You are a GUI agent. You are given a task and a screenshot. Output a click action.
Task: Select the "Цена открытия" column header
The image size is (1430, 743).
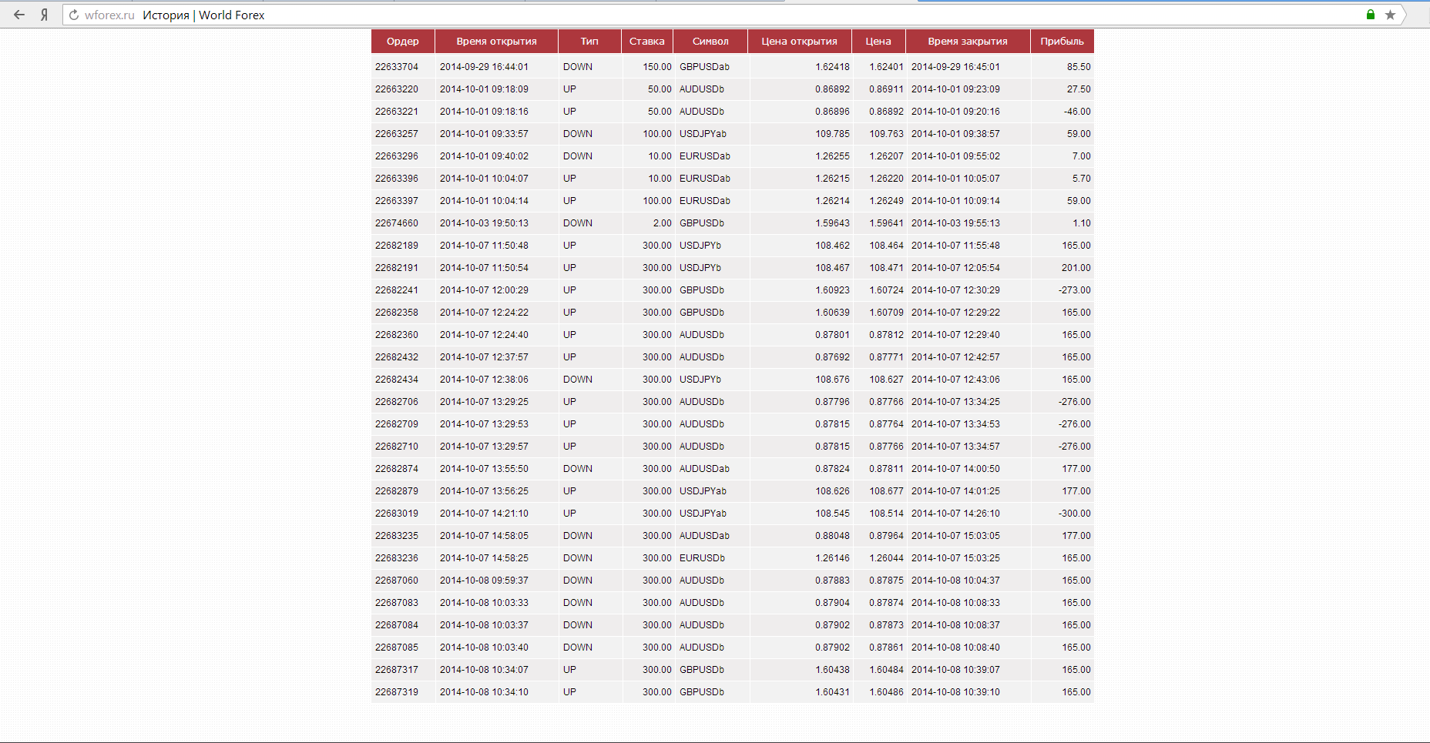[799, 42]
